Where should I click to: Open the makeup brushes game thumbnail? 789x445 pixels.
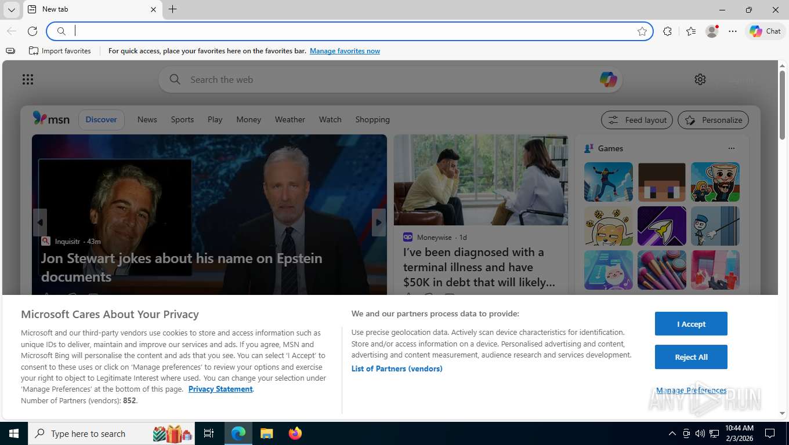coord(662,270)
